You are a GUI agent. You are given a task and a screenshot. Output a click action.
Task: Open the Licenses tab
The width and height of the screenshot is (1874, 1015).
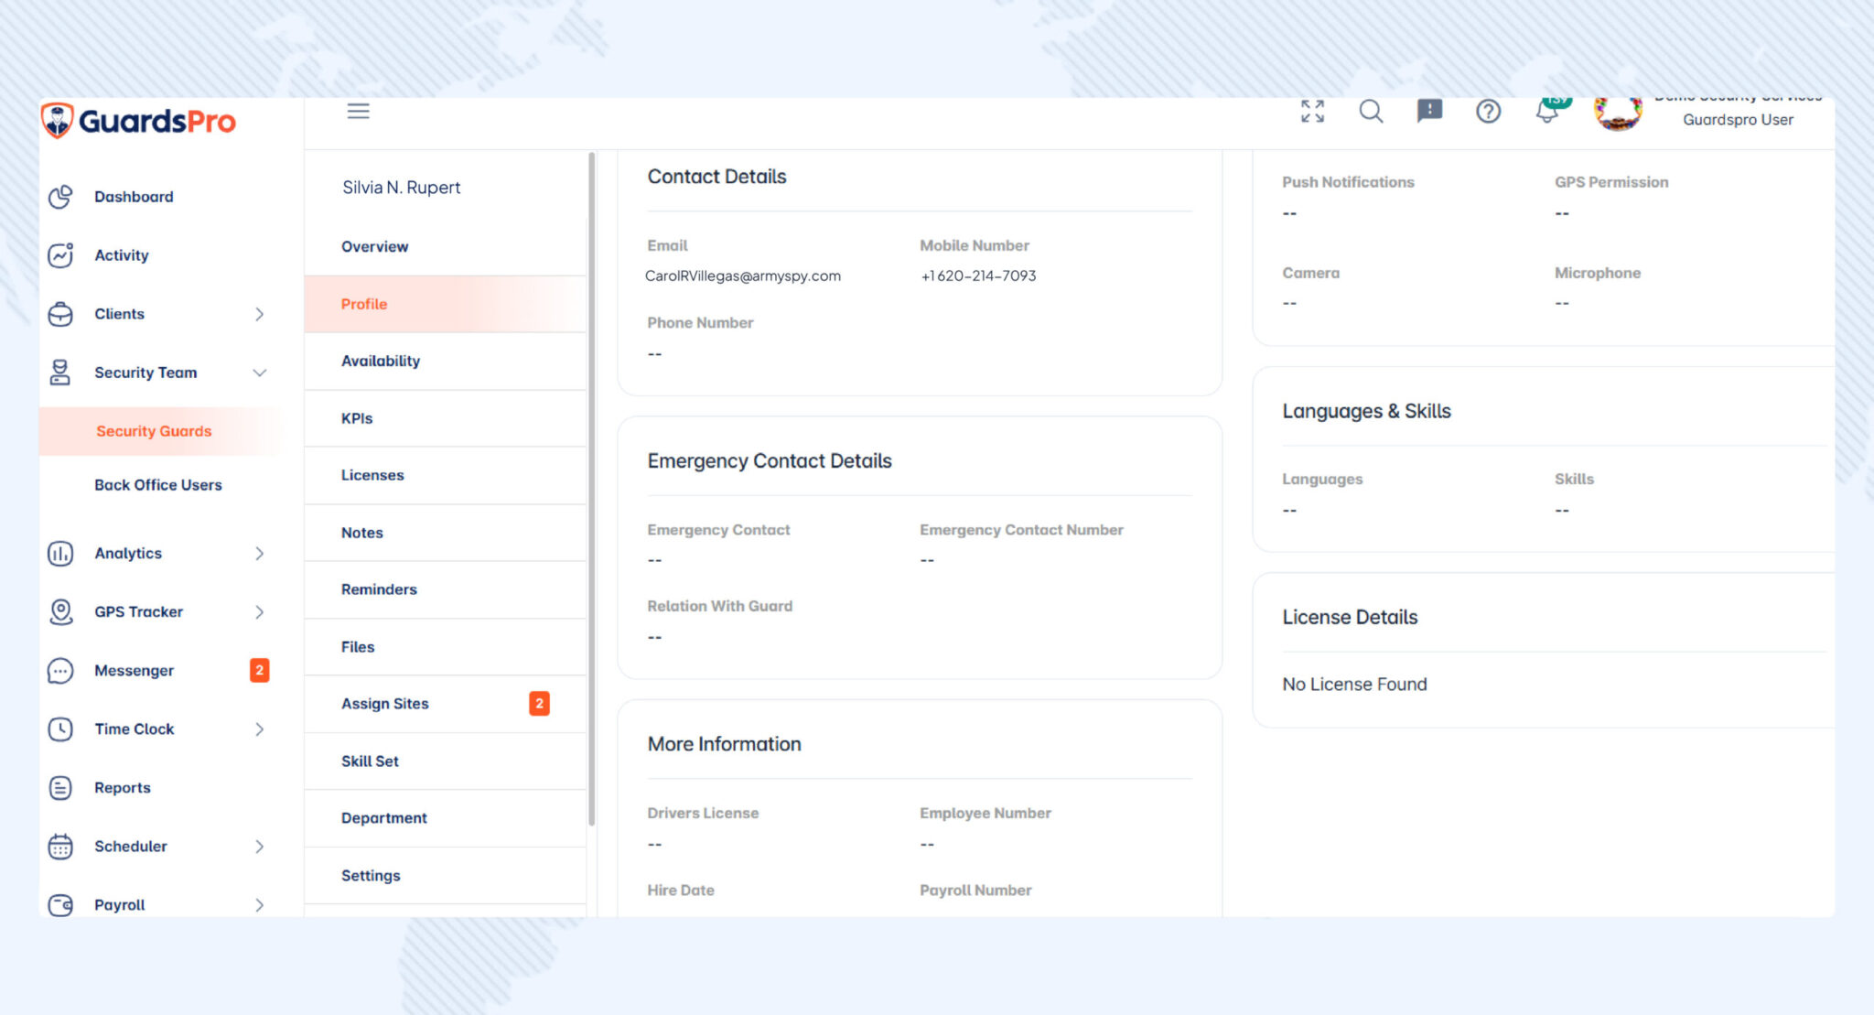(x=446, y=475)
